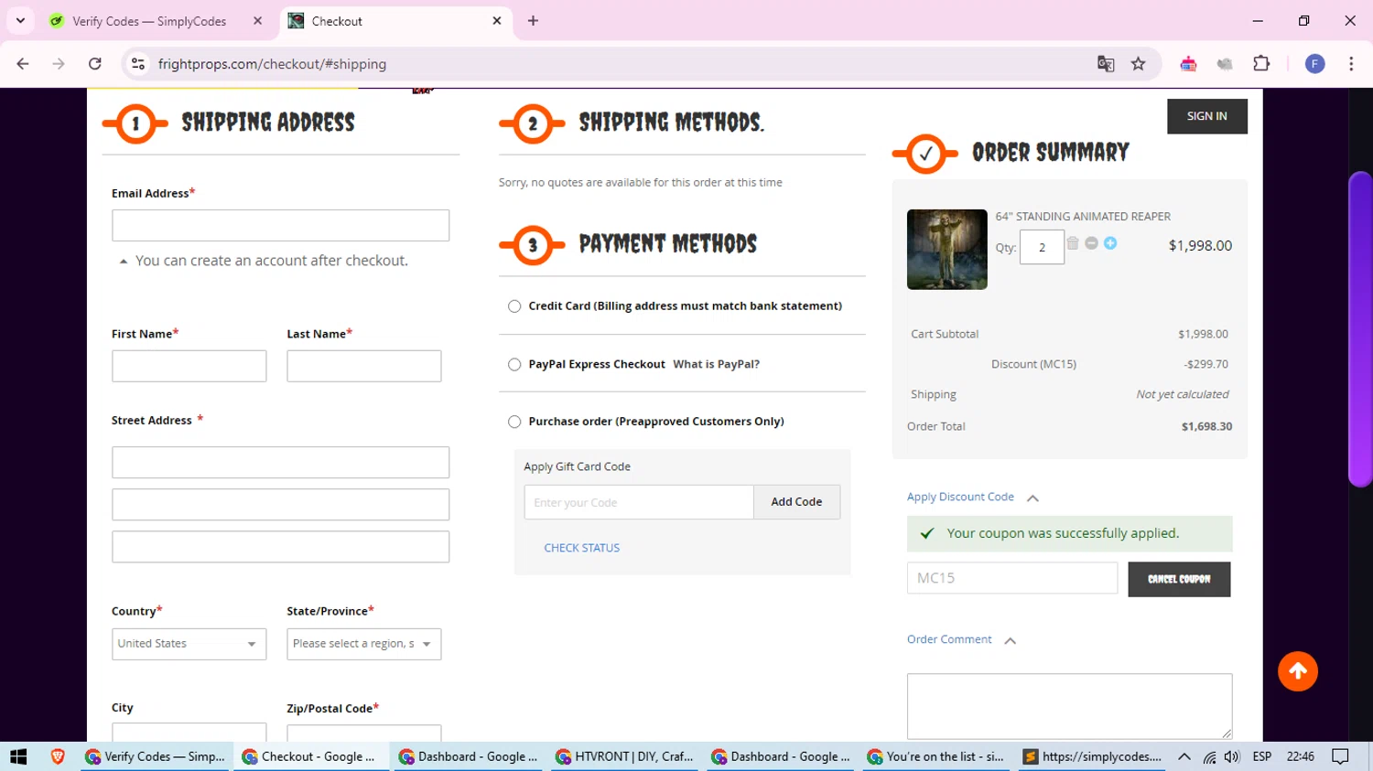This screenshot has width=1373, height=771.
Task: Decrease quantity with the minus icon
Action: tap(1091, 243)
